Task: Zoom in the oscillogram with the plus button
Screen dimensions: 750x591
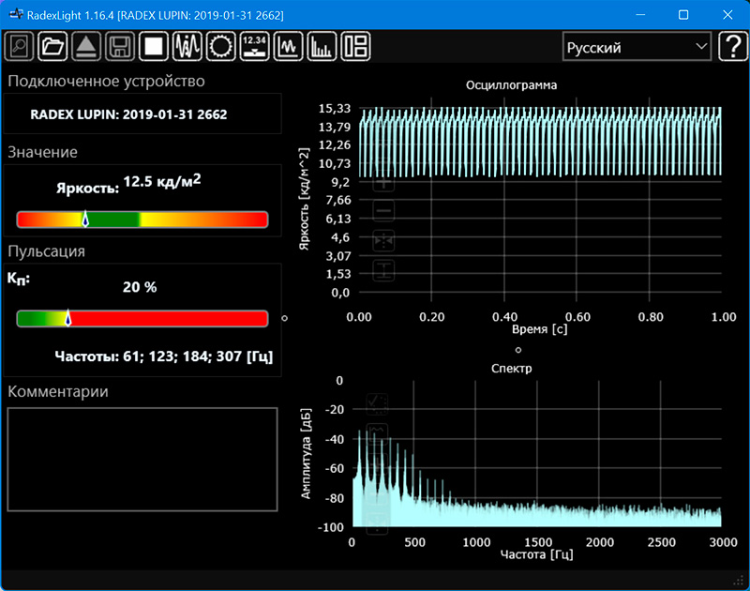Action: tap(384, 184)
